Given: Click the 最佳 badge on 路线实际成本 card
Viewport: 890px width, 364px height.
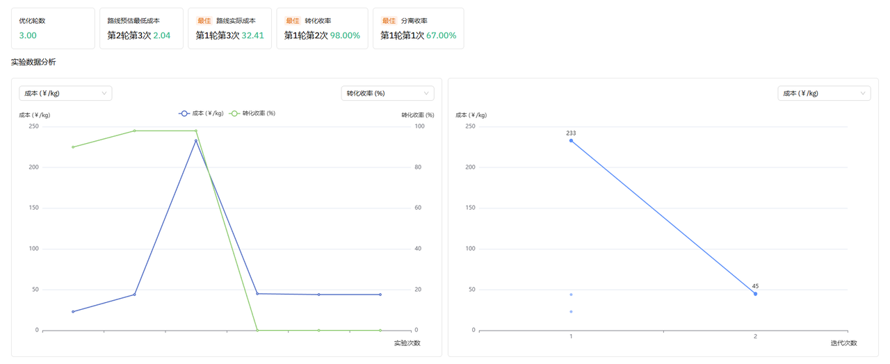Looking at the screenshot, I should [x=204, y=21].
